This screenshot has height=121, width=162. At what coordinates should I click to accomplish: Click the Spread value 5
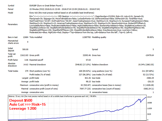[x=153, y=49]
